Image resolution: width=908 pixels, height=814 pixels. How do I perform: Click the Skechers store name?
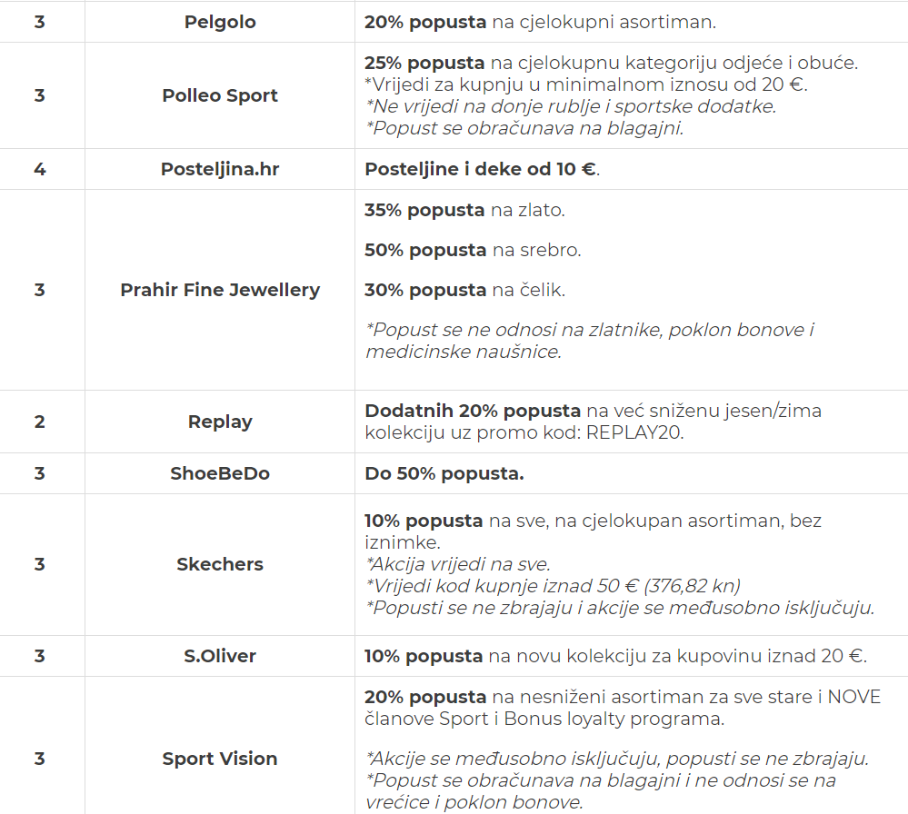(x=220, y=564)
